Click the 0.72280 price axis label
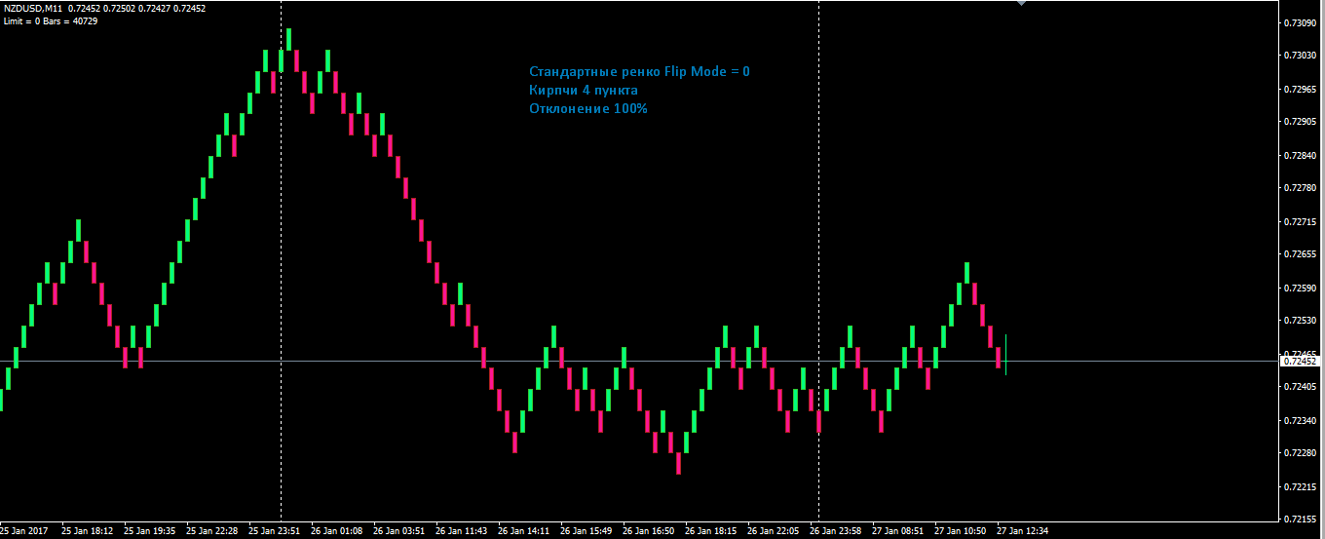 (1300, 452)
